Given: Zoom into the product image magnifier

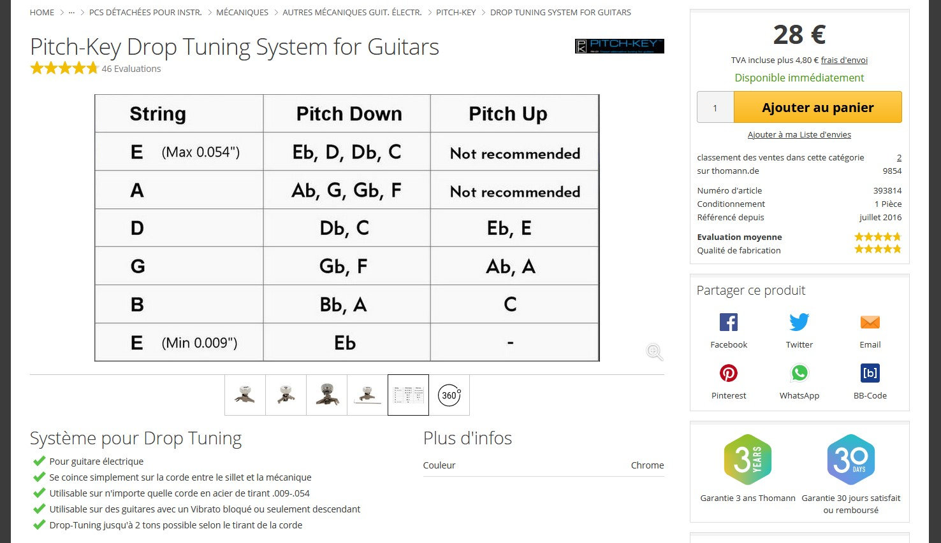Looking at the screenshot, I should pyautogui.click(x=654, y=351).
